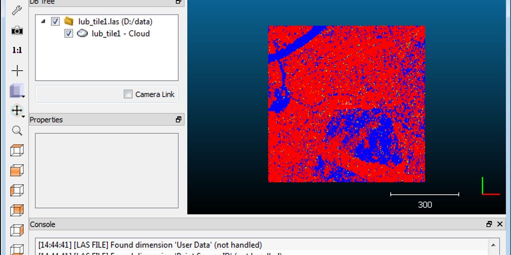
Task: Click the camera settings icon
Action: pos(17,30)
